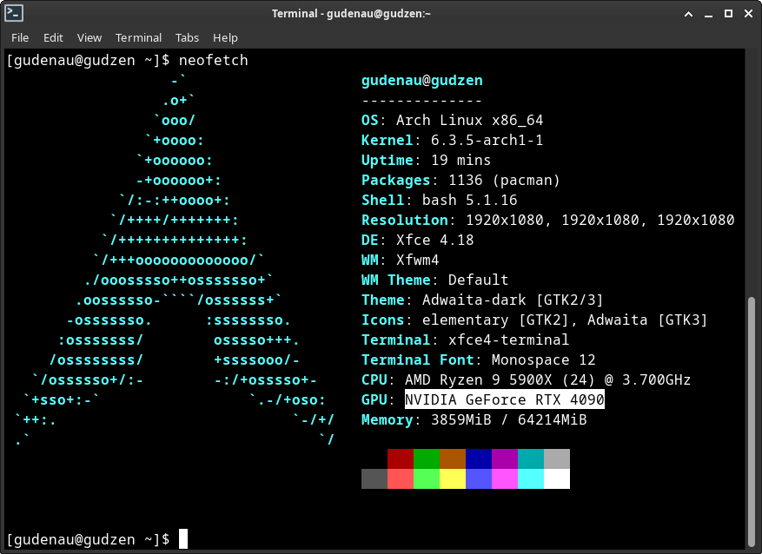
Task: Click the OS line showing Arch Linux x86_64
Action: point(452,120)
